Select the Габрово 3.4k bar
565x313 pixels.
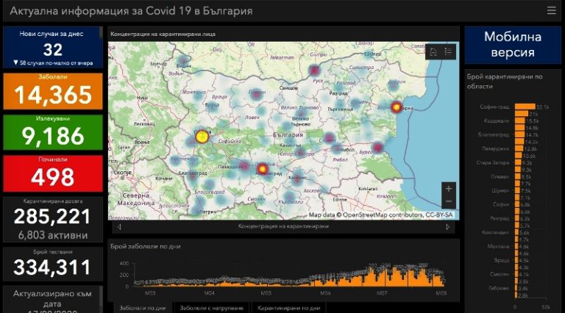pos(516,288)
